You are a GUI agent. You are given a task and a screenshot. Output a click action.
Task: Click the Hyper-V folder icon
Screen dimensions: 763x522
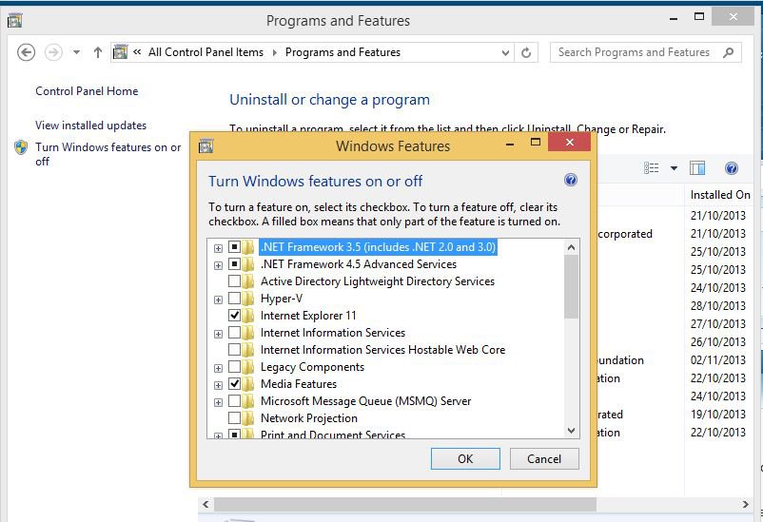248,299
